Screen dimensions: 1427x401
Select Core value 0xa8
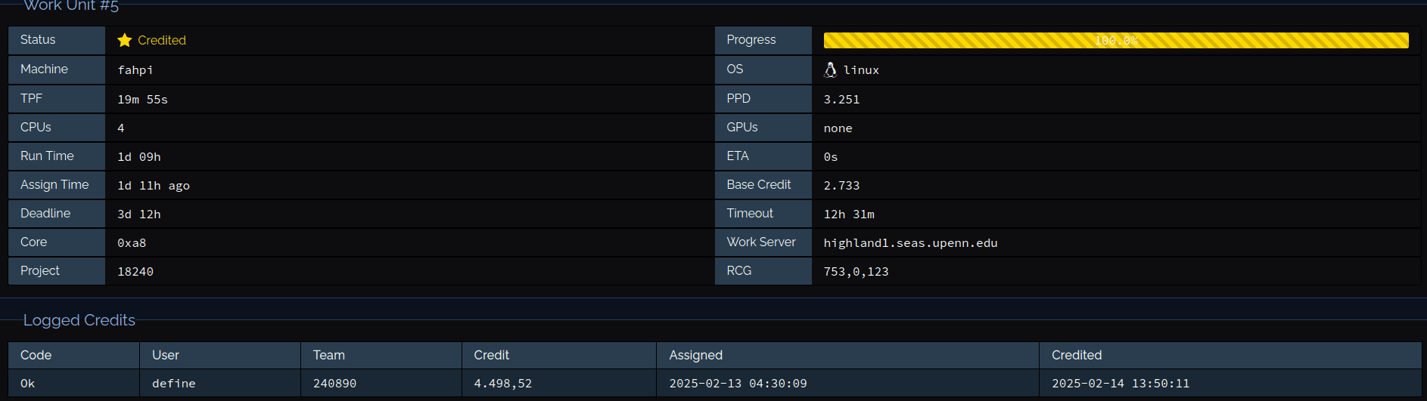pyautogui.click(x=132, y=243)
